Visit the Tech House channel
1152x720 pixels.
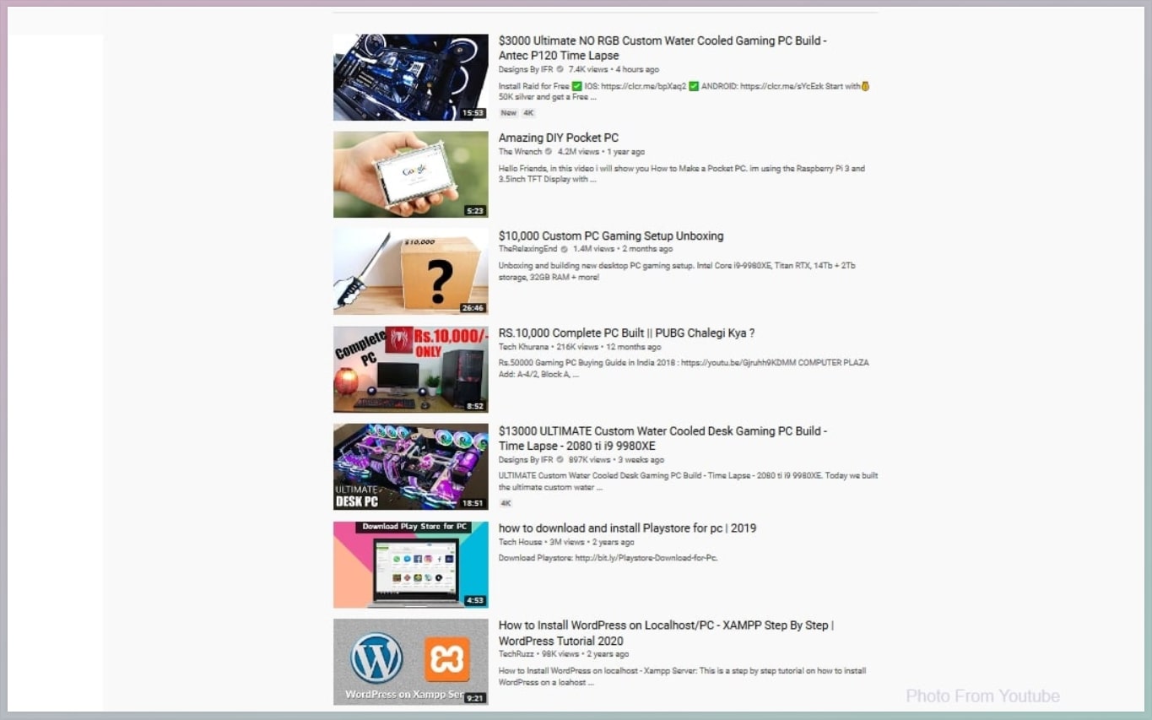pyautogui.click(x=520, y=542)
